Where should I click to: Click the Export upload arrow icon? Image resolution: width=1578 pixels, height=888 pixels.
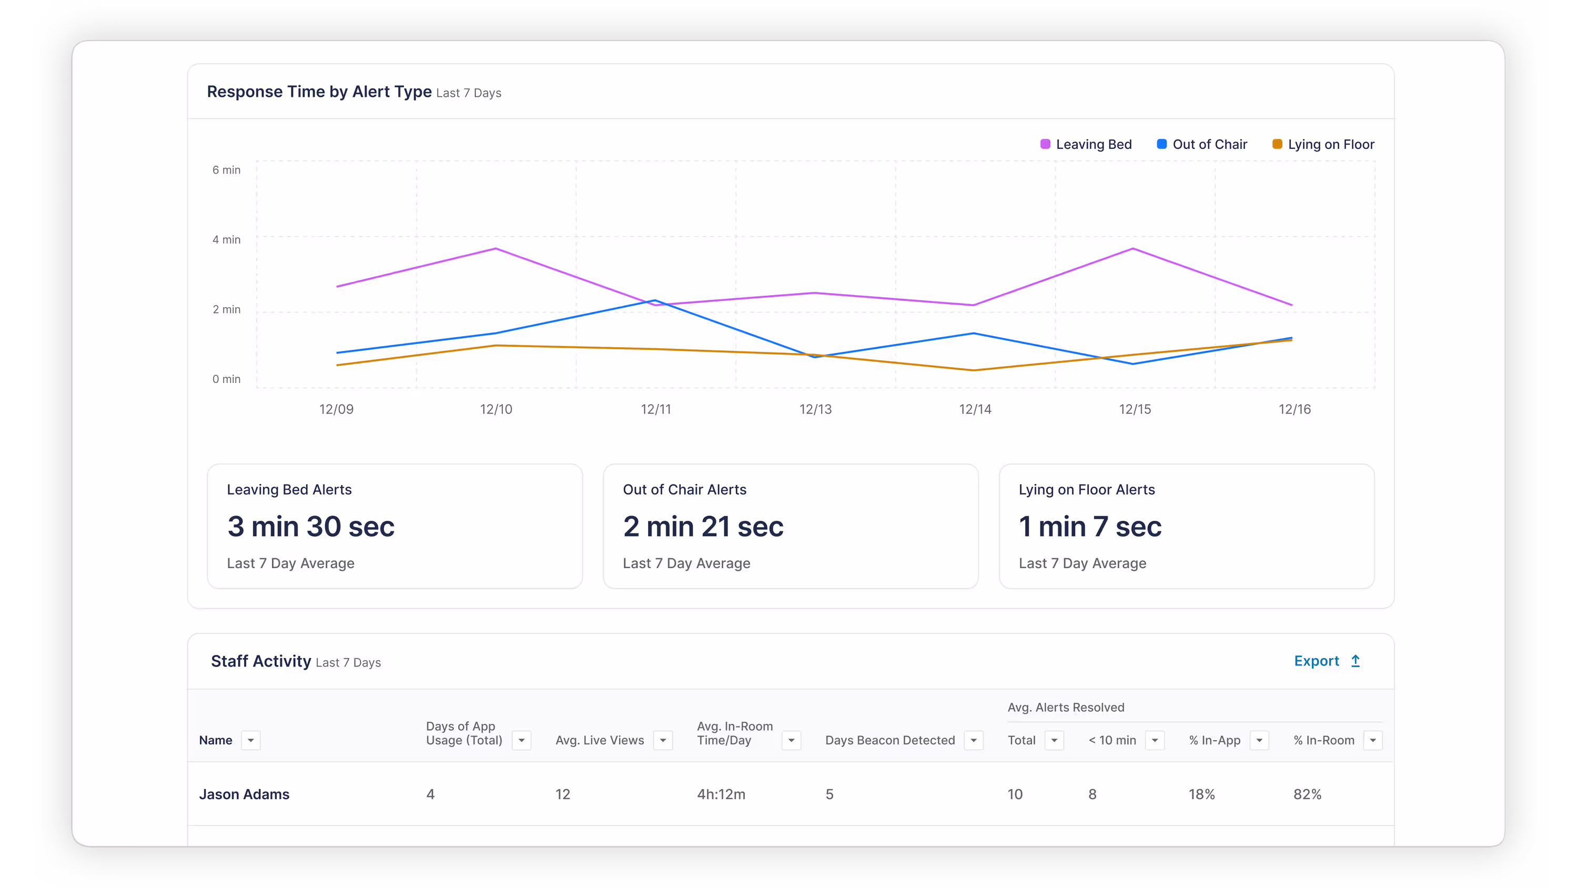tap(1355, 661)
